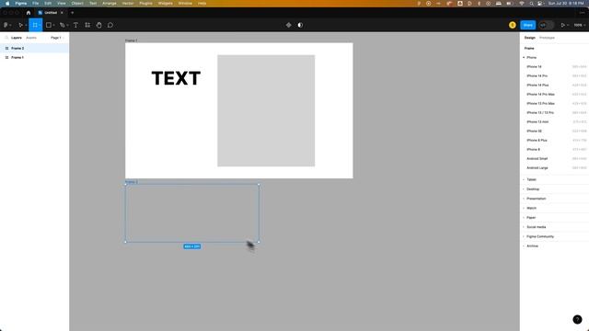Screen dimensions: 589x331
Task: Switch to the Prototype tab
Action: 547,38
